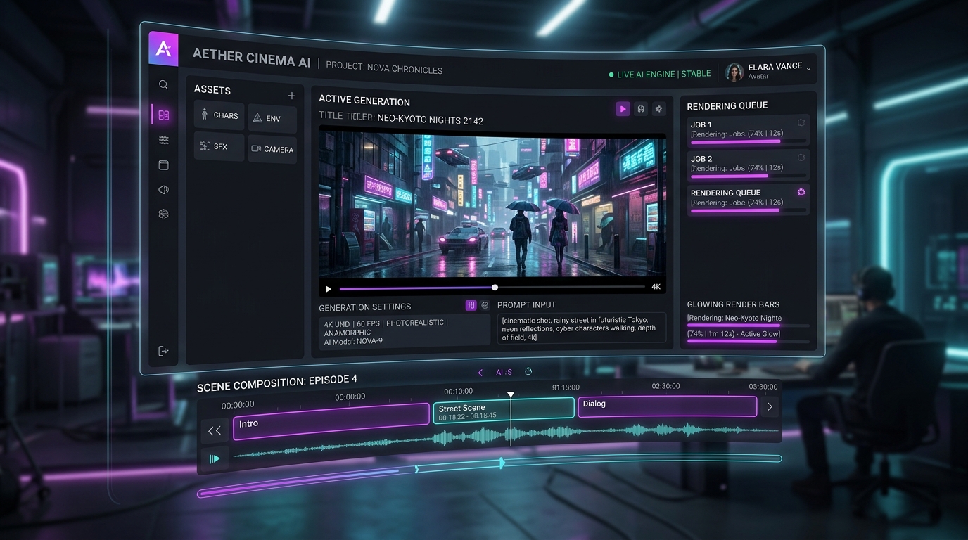Open the ENV asset category

click(x=272, y=119)
